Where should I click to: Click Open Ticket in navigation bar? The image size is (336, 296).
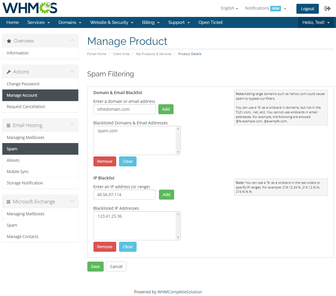[211, 22]
